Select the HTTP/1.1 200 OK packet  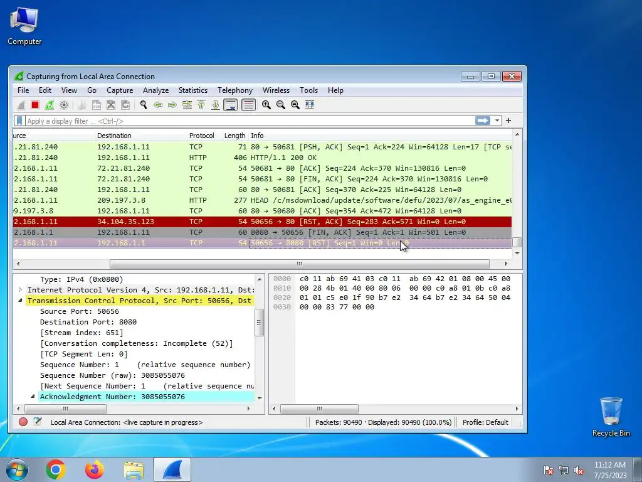[x=262, y=158]
